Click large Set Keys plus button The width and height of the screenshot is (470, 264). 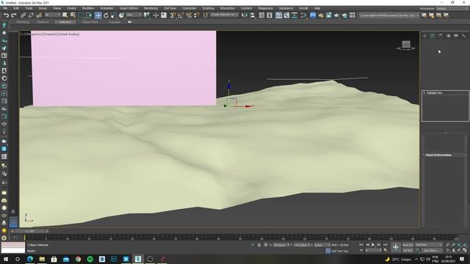click(396, 247)
